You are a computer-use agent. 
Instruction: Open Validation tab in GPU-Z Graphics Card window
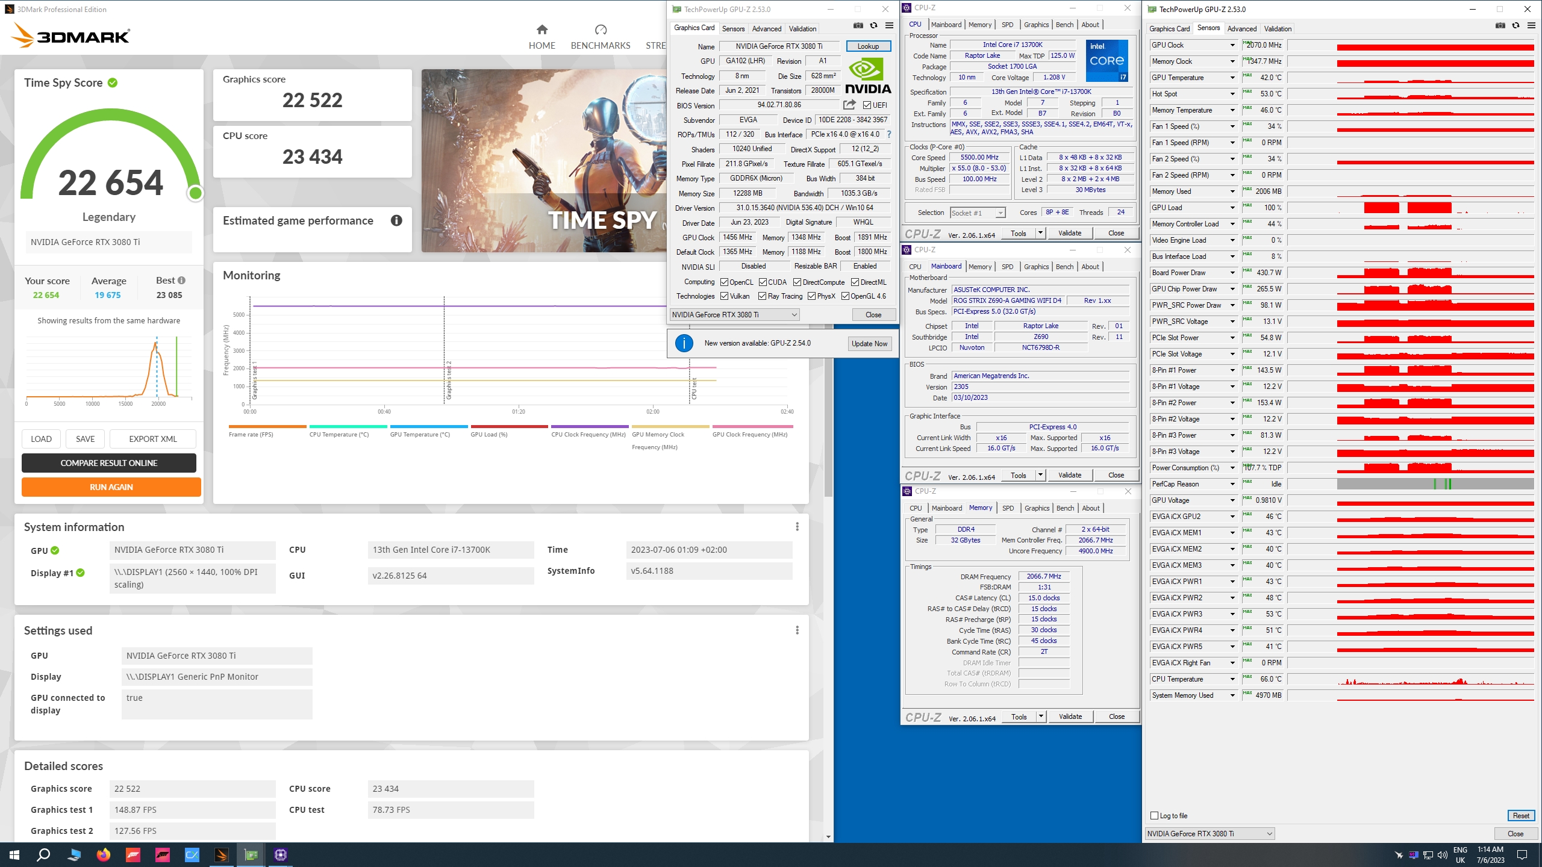[x=802, y=28]
